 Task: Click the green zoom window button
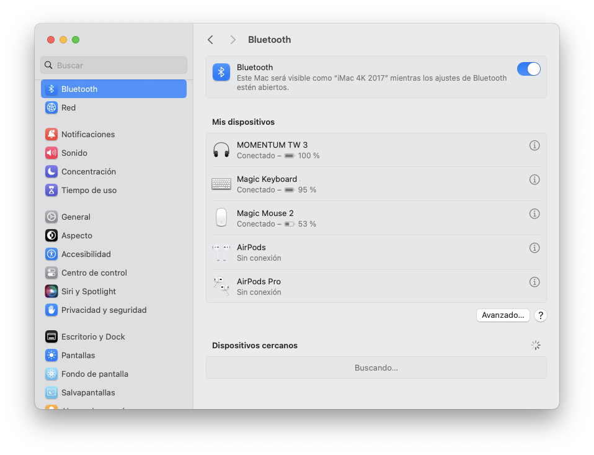pos(76,40)
